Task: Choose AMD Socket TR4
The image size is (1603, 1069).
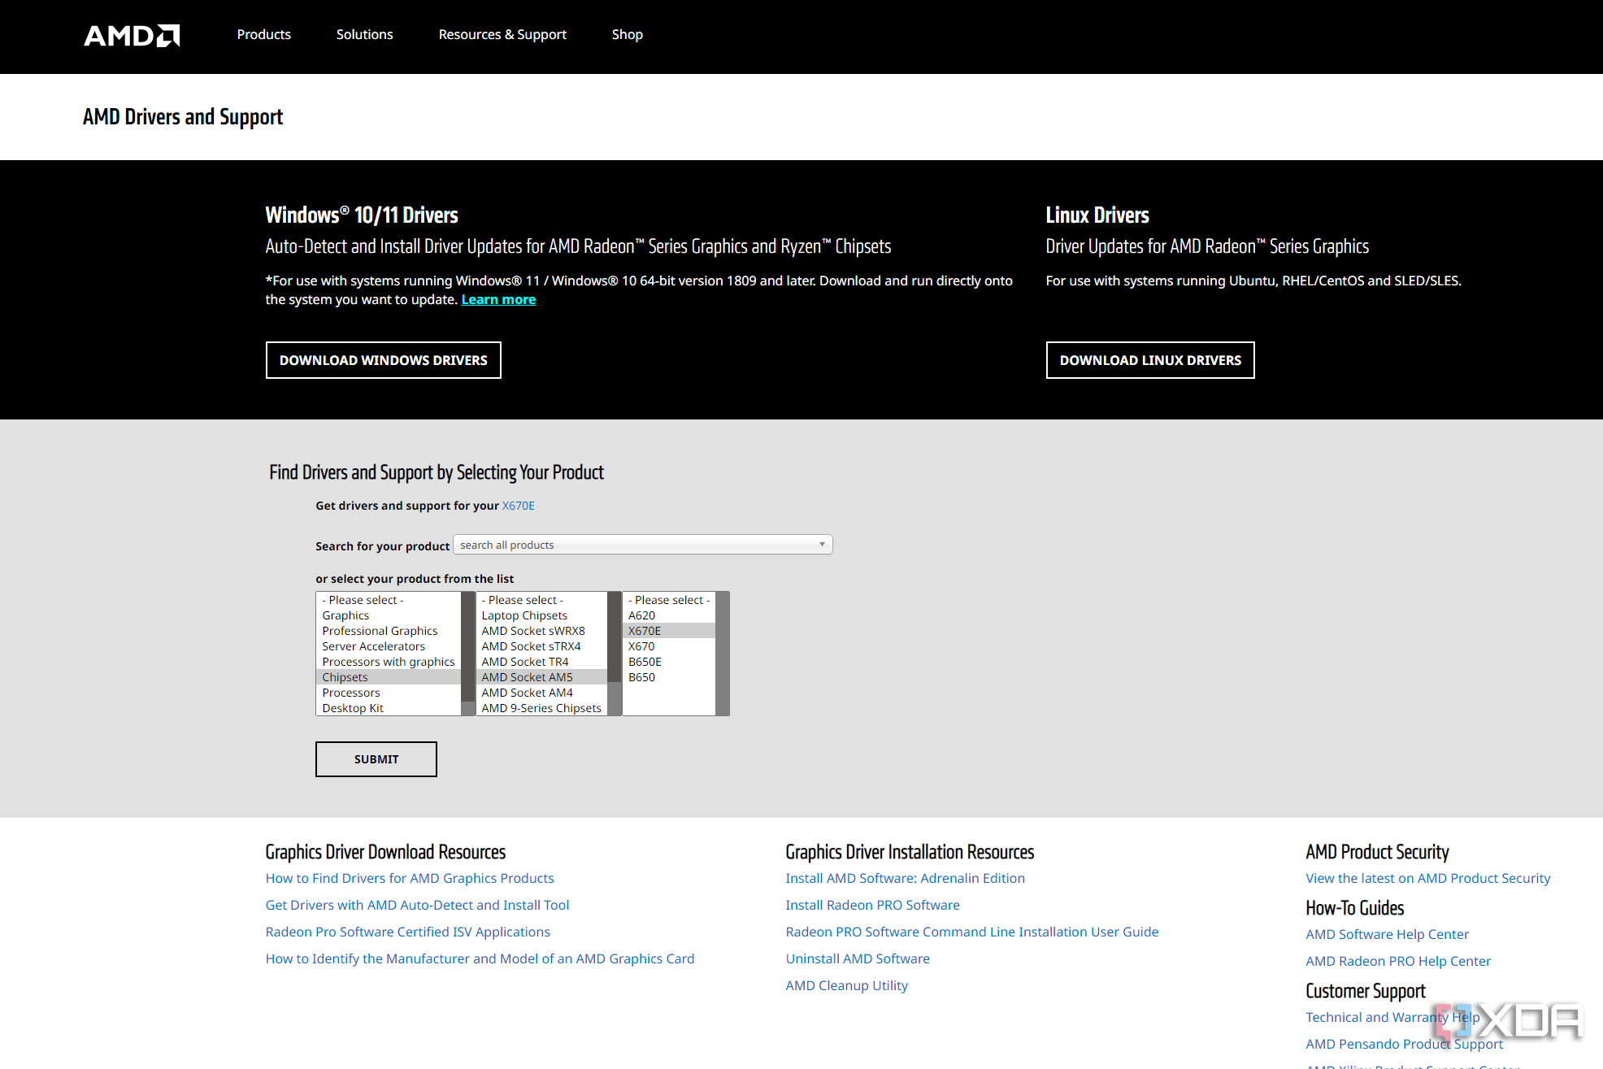Action: tap(542, 662)
